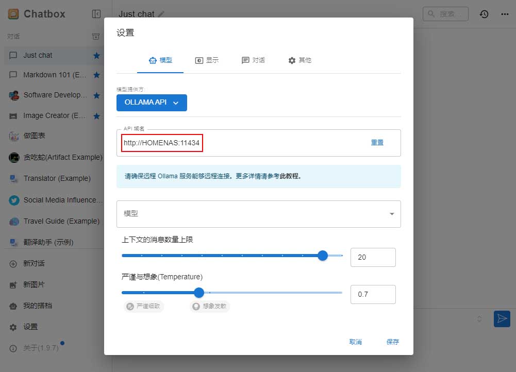Open the Translator (Example) chat
This screenshot has height=372, width=516.
[x=54, y=178]
